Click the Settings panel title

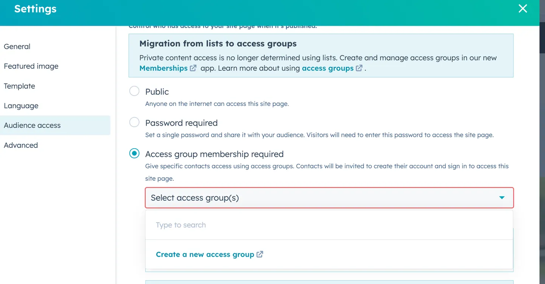click(x=35, y=9)
